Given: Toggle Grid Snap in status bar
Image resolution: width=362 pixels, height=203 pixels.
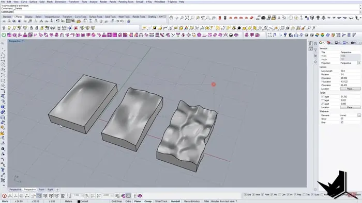Looking at the screenshot, I should point(116,201).
